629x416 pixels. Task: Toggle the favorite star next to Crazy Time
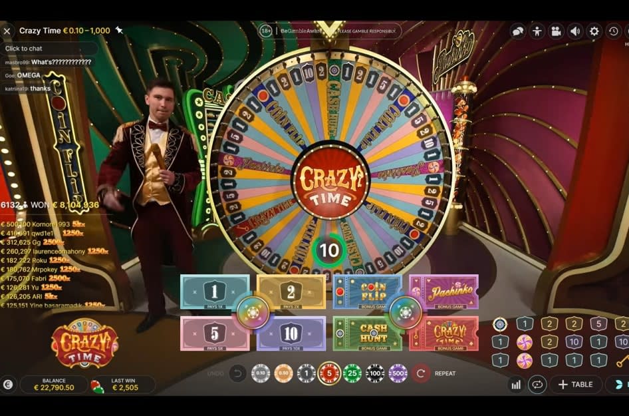(x=119, y=30)
